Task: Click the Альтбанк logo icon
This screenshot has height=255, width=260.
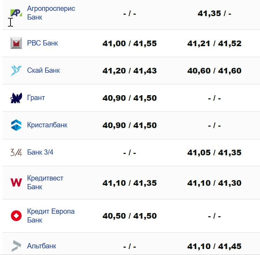Action: (16, 246)
